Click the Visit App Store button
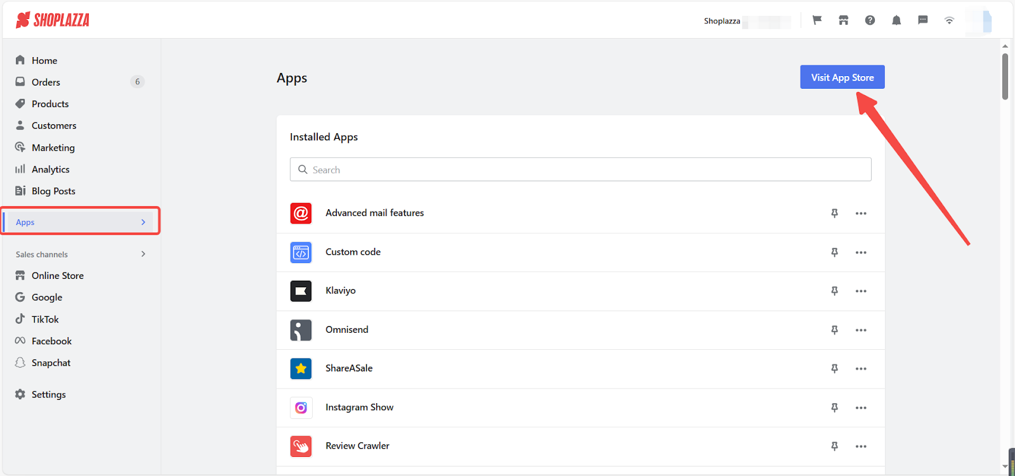1015x476 pixels. pos(842,77)
